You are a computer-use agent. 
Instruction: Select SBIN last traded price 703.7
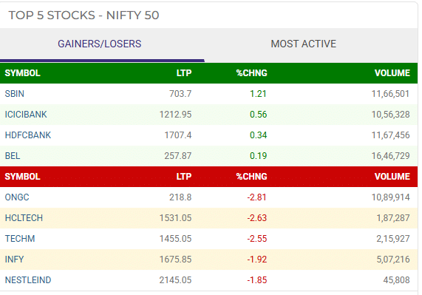coord(180,94)
